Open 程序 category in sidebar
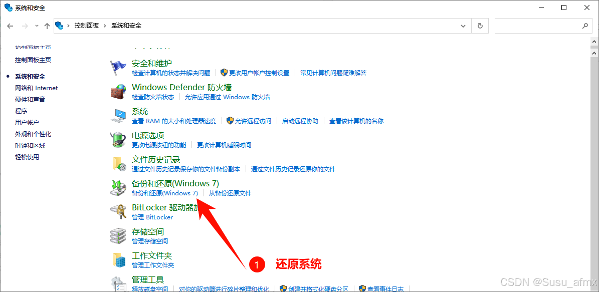 tap(21, 111)
